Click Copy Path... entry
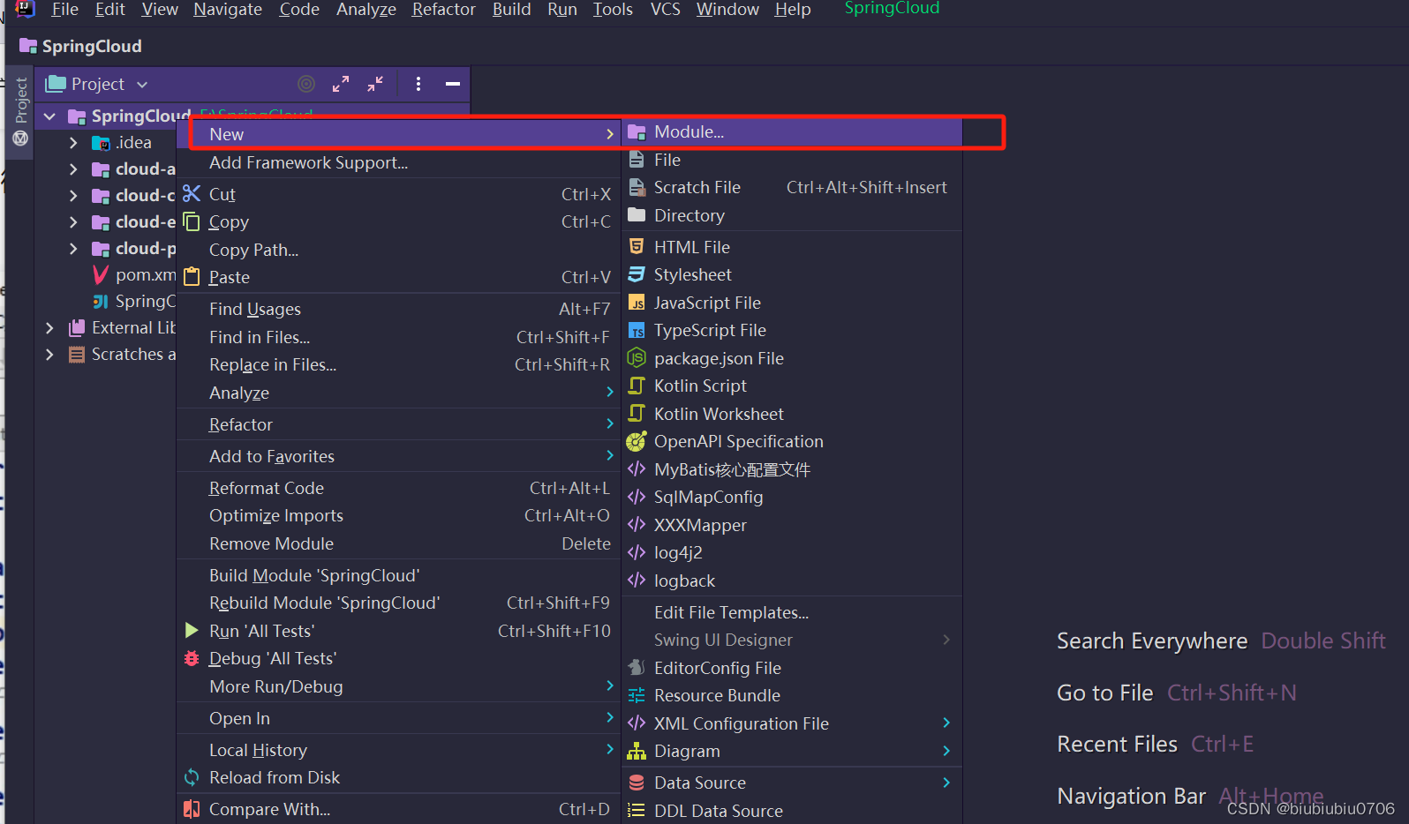 (x=399, y=250)
